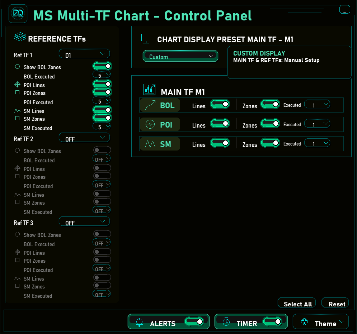The height and width of the screenshot is (334, 357).
Task: Minimize the control panel window
Action: pyautogui.click(x=345, y=10)
